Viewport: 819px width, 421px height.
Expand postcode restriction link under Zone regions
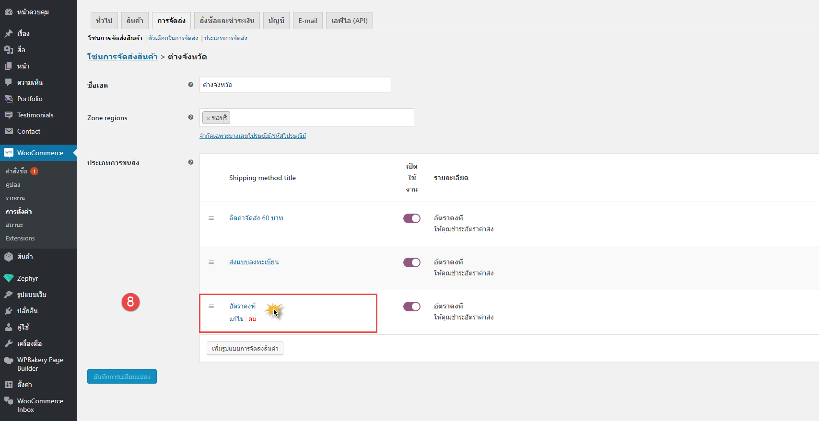point(252,136)
